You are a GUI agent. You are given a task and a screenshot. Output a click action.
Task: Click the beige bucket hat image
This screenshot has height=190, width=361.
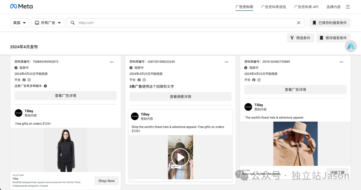click(x=295, y=144)
